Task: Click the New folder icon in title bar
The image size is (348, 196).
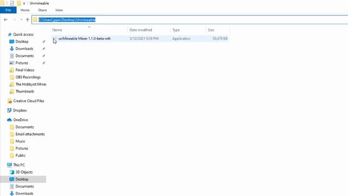Action: pos(19,3)
